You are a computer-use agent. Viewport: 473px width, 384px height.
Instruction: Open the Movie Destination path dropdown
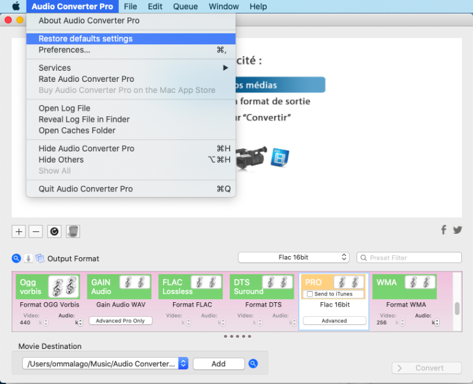[x=105, y=364]
